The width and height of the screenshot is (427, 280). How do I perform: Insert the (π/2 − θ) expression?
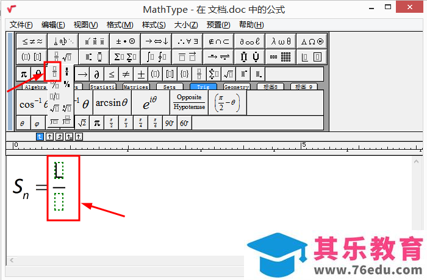coord(228,103)
